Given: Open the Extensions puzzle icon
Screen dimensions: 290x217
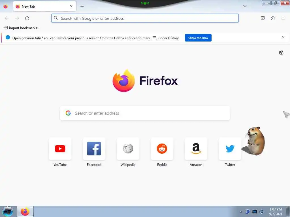Looking at the screenshot, I should [273, 18].
